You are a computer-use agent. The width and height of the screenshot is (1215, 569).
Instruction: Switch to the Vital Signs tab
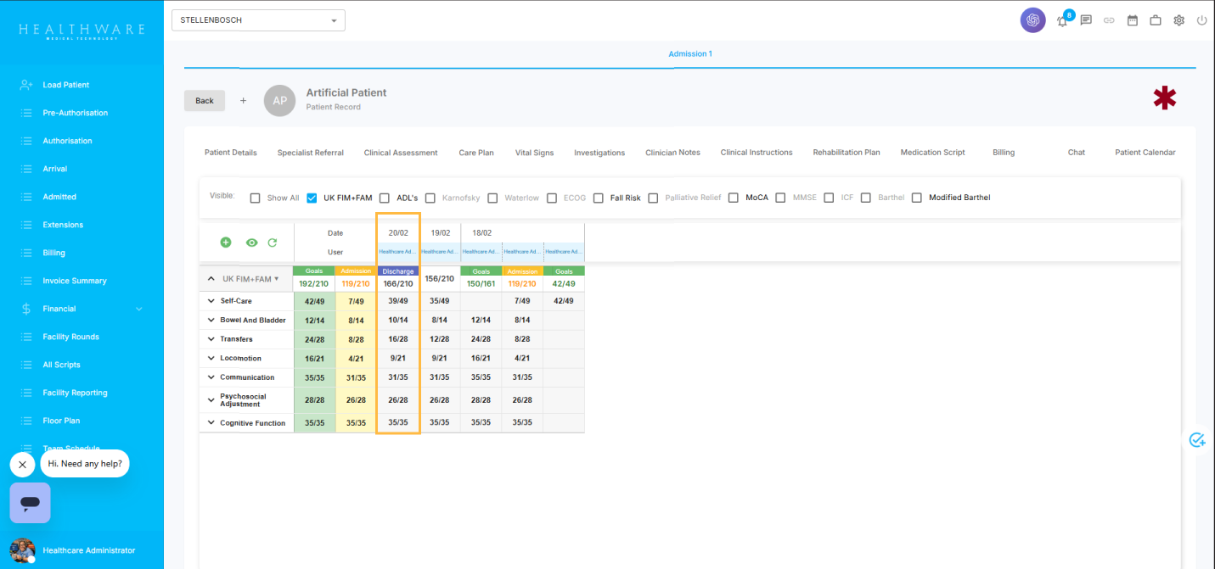[534, 153]
